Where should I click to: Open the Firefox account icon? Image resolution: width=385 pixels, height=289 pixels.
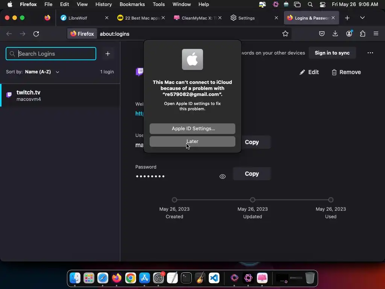click(349, 33)
